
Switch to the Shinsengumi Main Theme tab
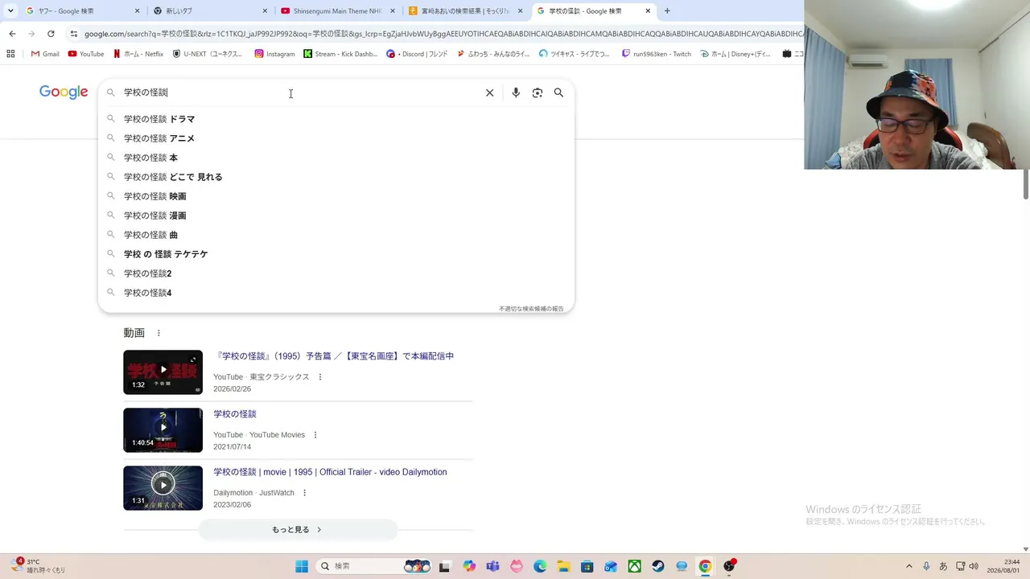coord(338,11)
